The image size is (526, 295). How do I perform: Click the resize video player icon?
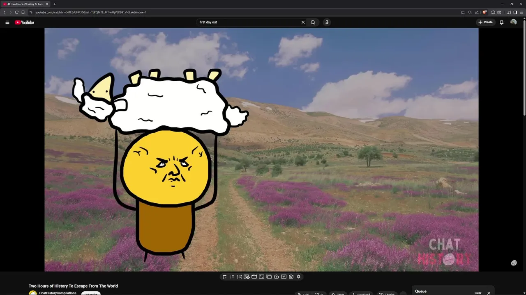261,277
